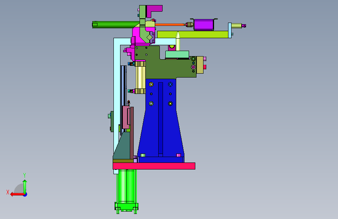The width and height of the screenshot is (338, 219).
Task: Select the khaki block right of the olive plate
Action: pyautogui.click(x=200, y=65)
